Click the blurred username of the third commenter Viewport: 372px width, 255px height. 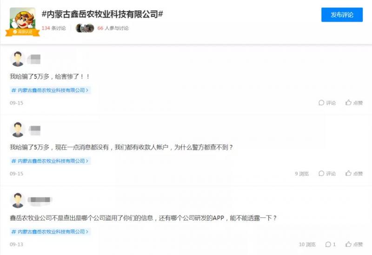(40, 200)
